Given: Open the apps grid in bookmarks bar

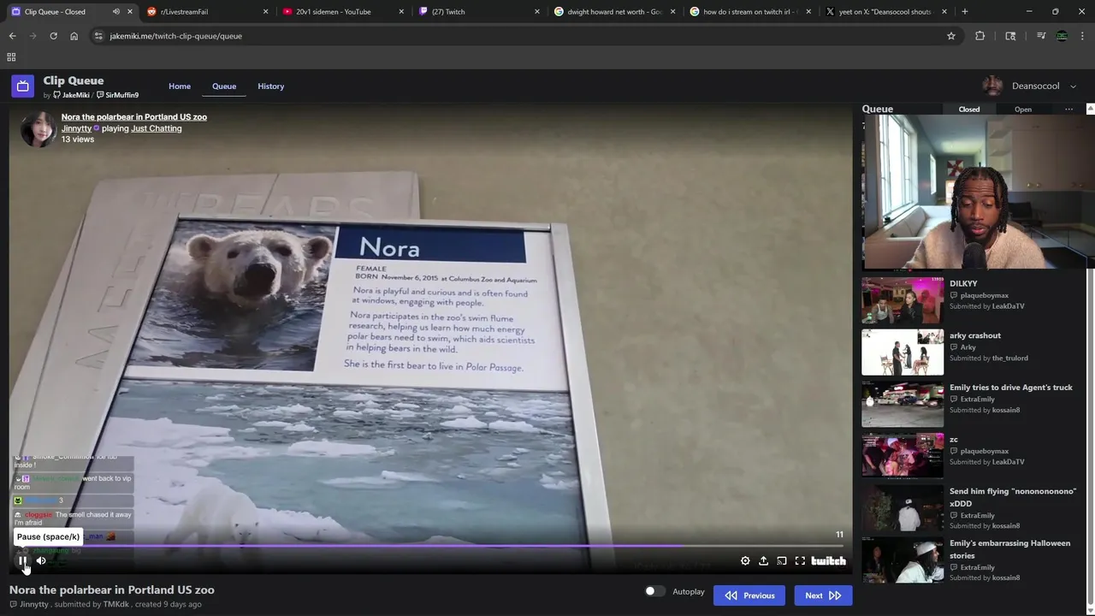Looking at the screenshot, I should coord(11,57).
